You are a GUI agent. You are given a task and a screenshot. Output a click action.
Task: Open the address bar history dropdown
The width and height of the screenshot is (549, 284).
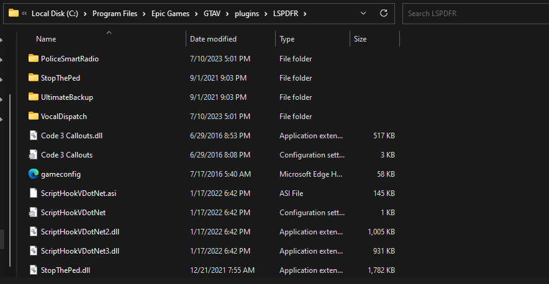363,13
